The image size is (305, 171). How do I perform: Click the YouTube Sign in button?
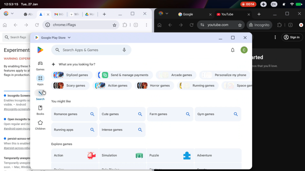tap(292, 37)
